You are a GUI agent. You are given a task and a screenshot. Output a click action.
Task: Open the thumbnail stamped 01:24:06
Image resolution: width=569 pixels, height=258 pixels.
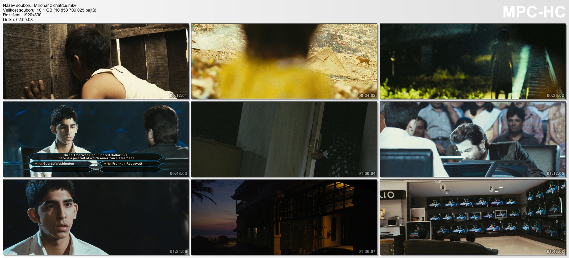[x=96, y=217]
